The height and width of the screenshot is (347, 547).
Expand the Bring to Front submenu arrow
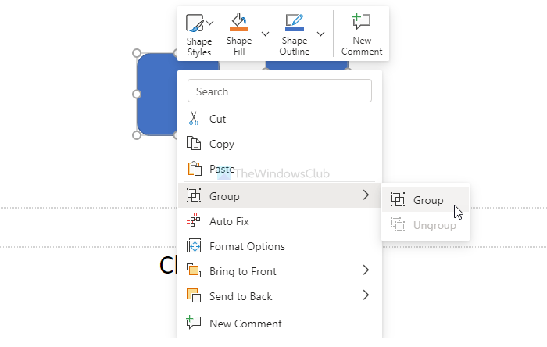pyautogui.click(x=366, y=271)
